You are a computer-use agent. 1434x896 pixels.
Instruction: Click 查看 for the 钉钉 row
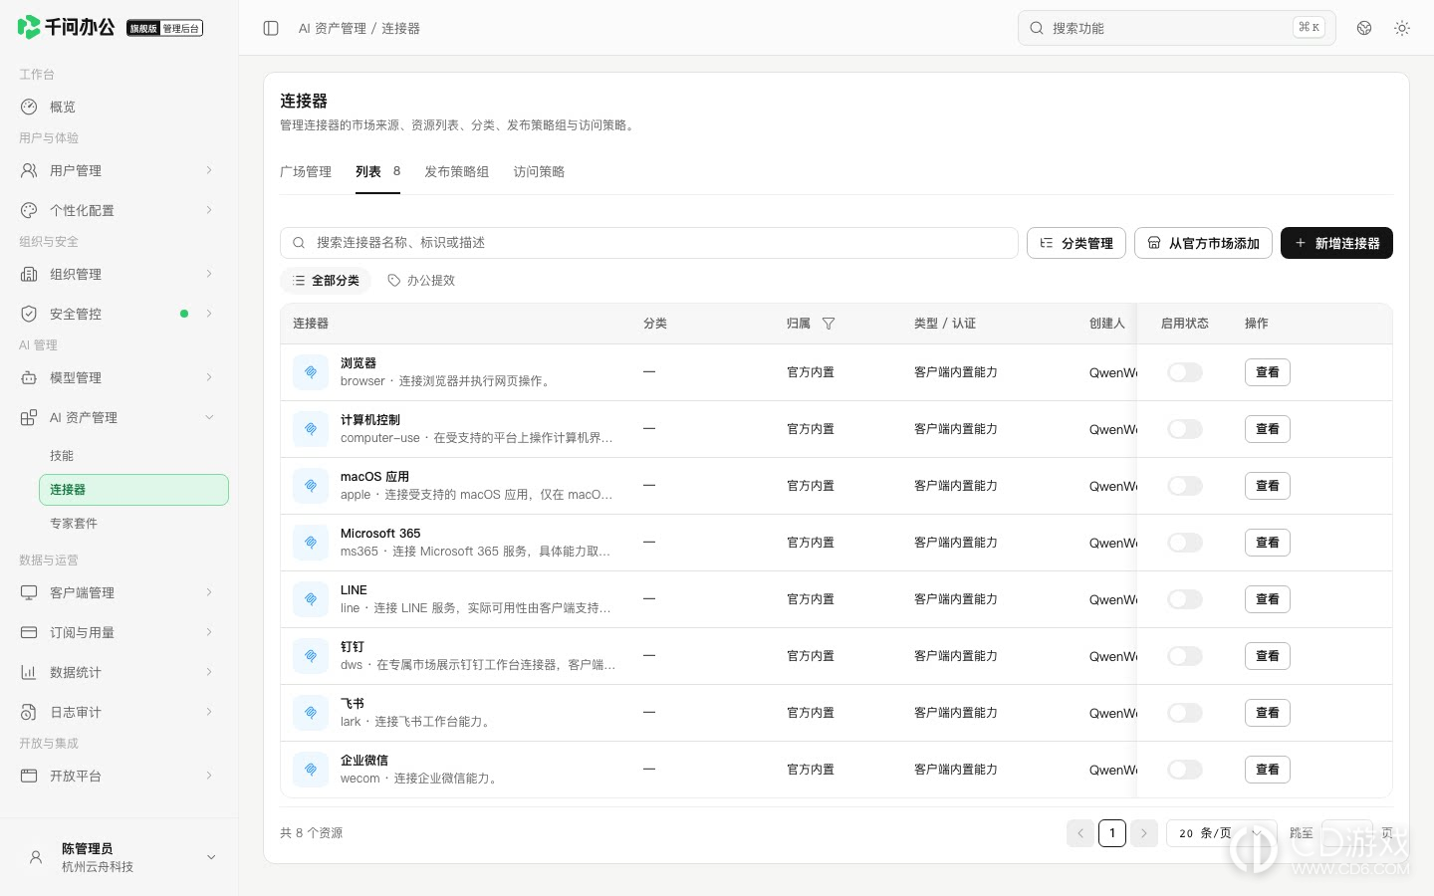tap(1267, 656)
